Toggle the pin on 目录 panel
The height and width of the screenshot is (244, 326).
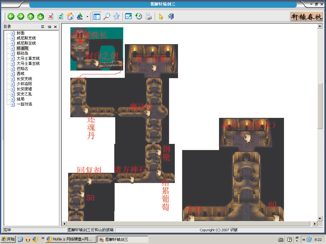click(x=49, y=27)
